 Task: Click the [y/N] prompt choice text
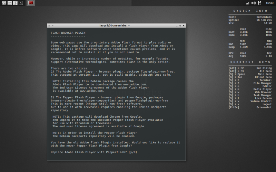(133, 152)
